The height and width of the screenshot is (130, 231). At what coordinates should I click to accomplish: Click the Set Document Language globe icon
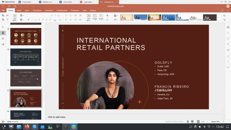pyautogui.click(x=188, y=122)
